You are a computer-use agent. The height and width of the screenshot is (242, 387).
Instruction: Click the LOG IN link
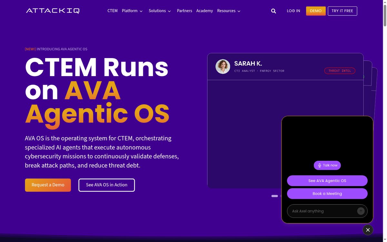pos(293,11)
